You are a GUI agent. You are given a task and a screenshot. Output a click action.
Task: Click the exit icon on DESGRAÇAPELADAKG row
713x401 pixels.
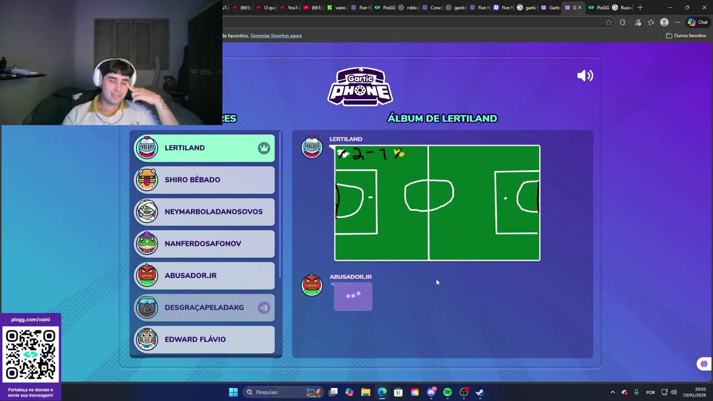[264, 307]
